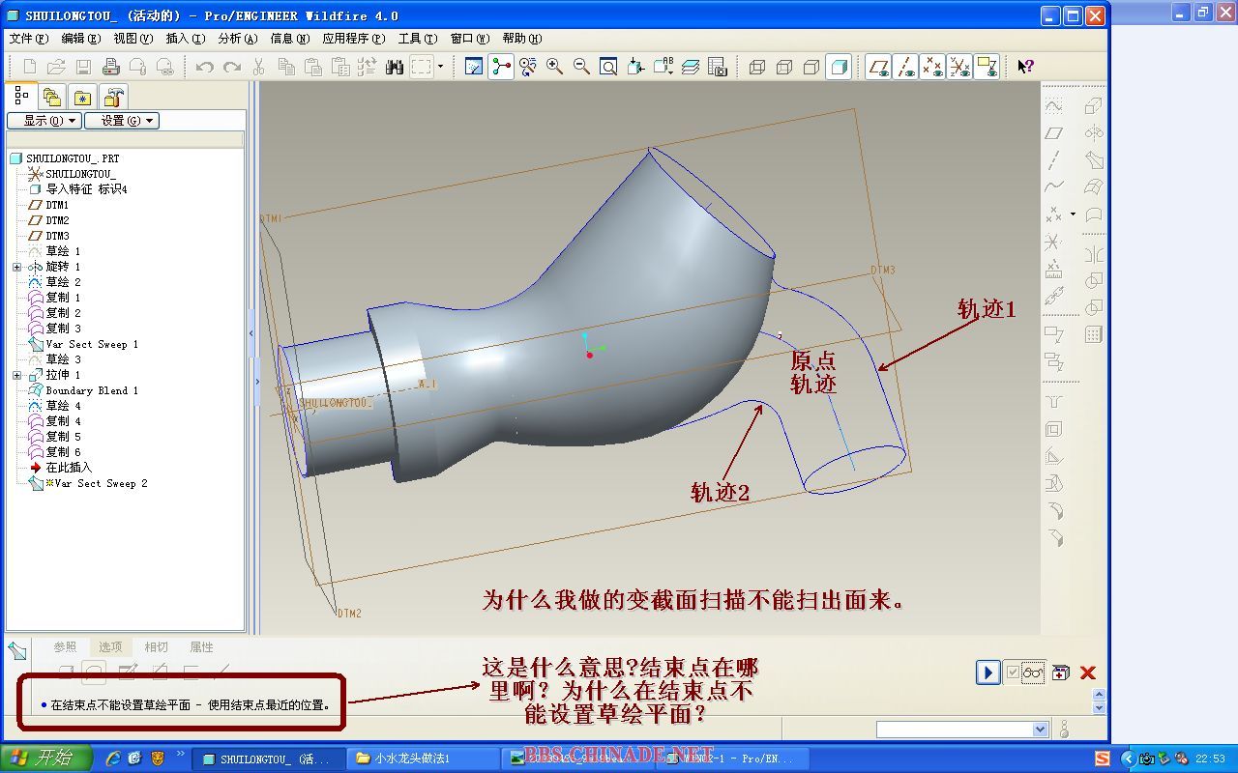The width and height of the screenshot is (1238, 773).
Task: Open the 相切 dashboard tab
Action: pyautogui.click(x=156, y=647)
